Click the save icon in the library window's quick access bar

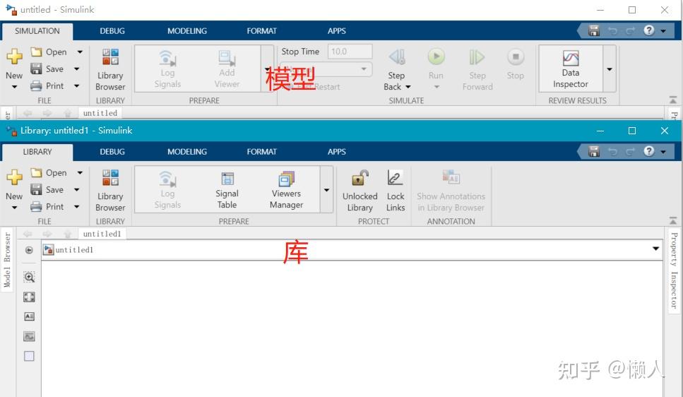pos(594,151)
